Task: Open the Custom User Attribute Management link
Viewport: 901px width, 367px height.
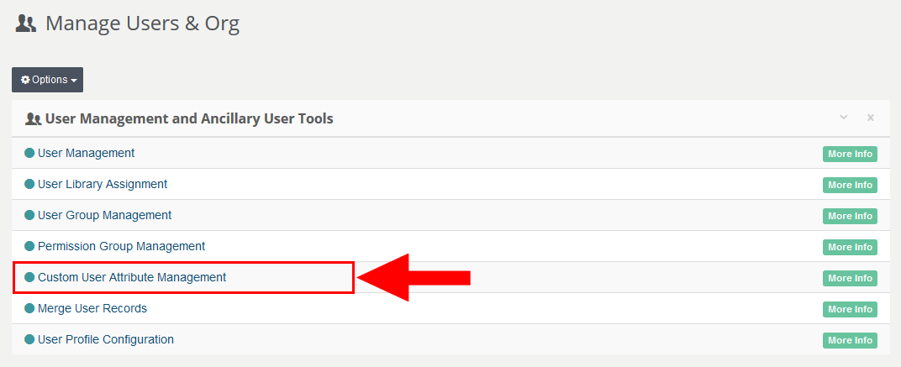Action: tap(132, 277)
